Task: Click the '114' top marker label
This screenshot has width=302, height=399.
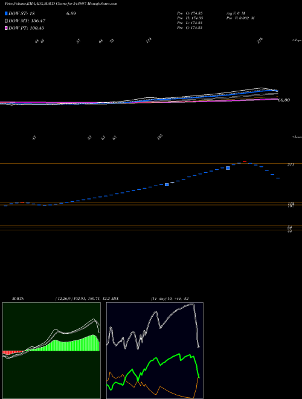Action: click(x=149, y=41)
